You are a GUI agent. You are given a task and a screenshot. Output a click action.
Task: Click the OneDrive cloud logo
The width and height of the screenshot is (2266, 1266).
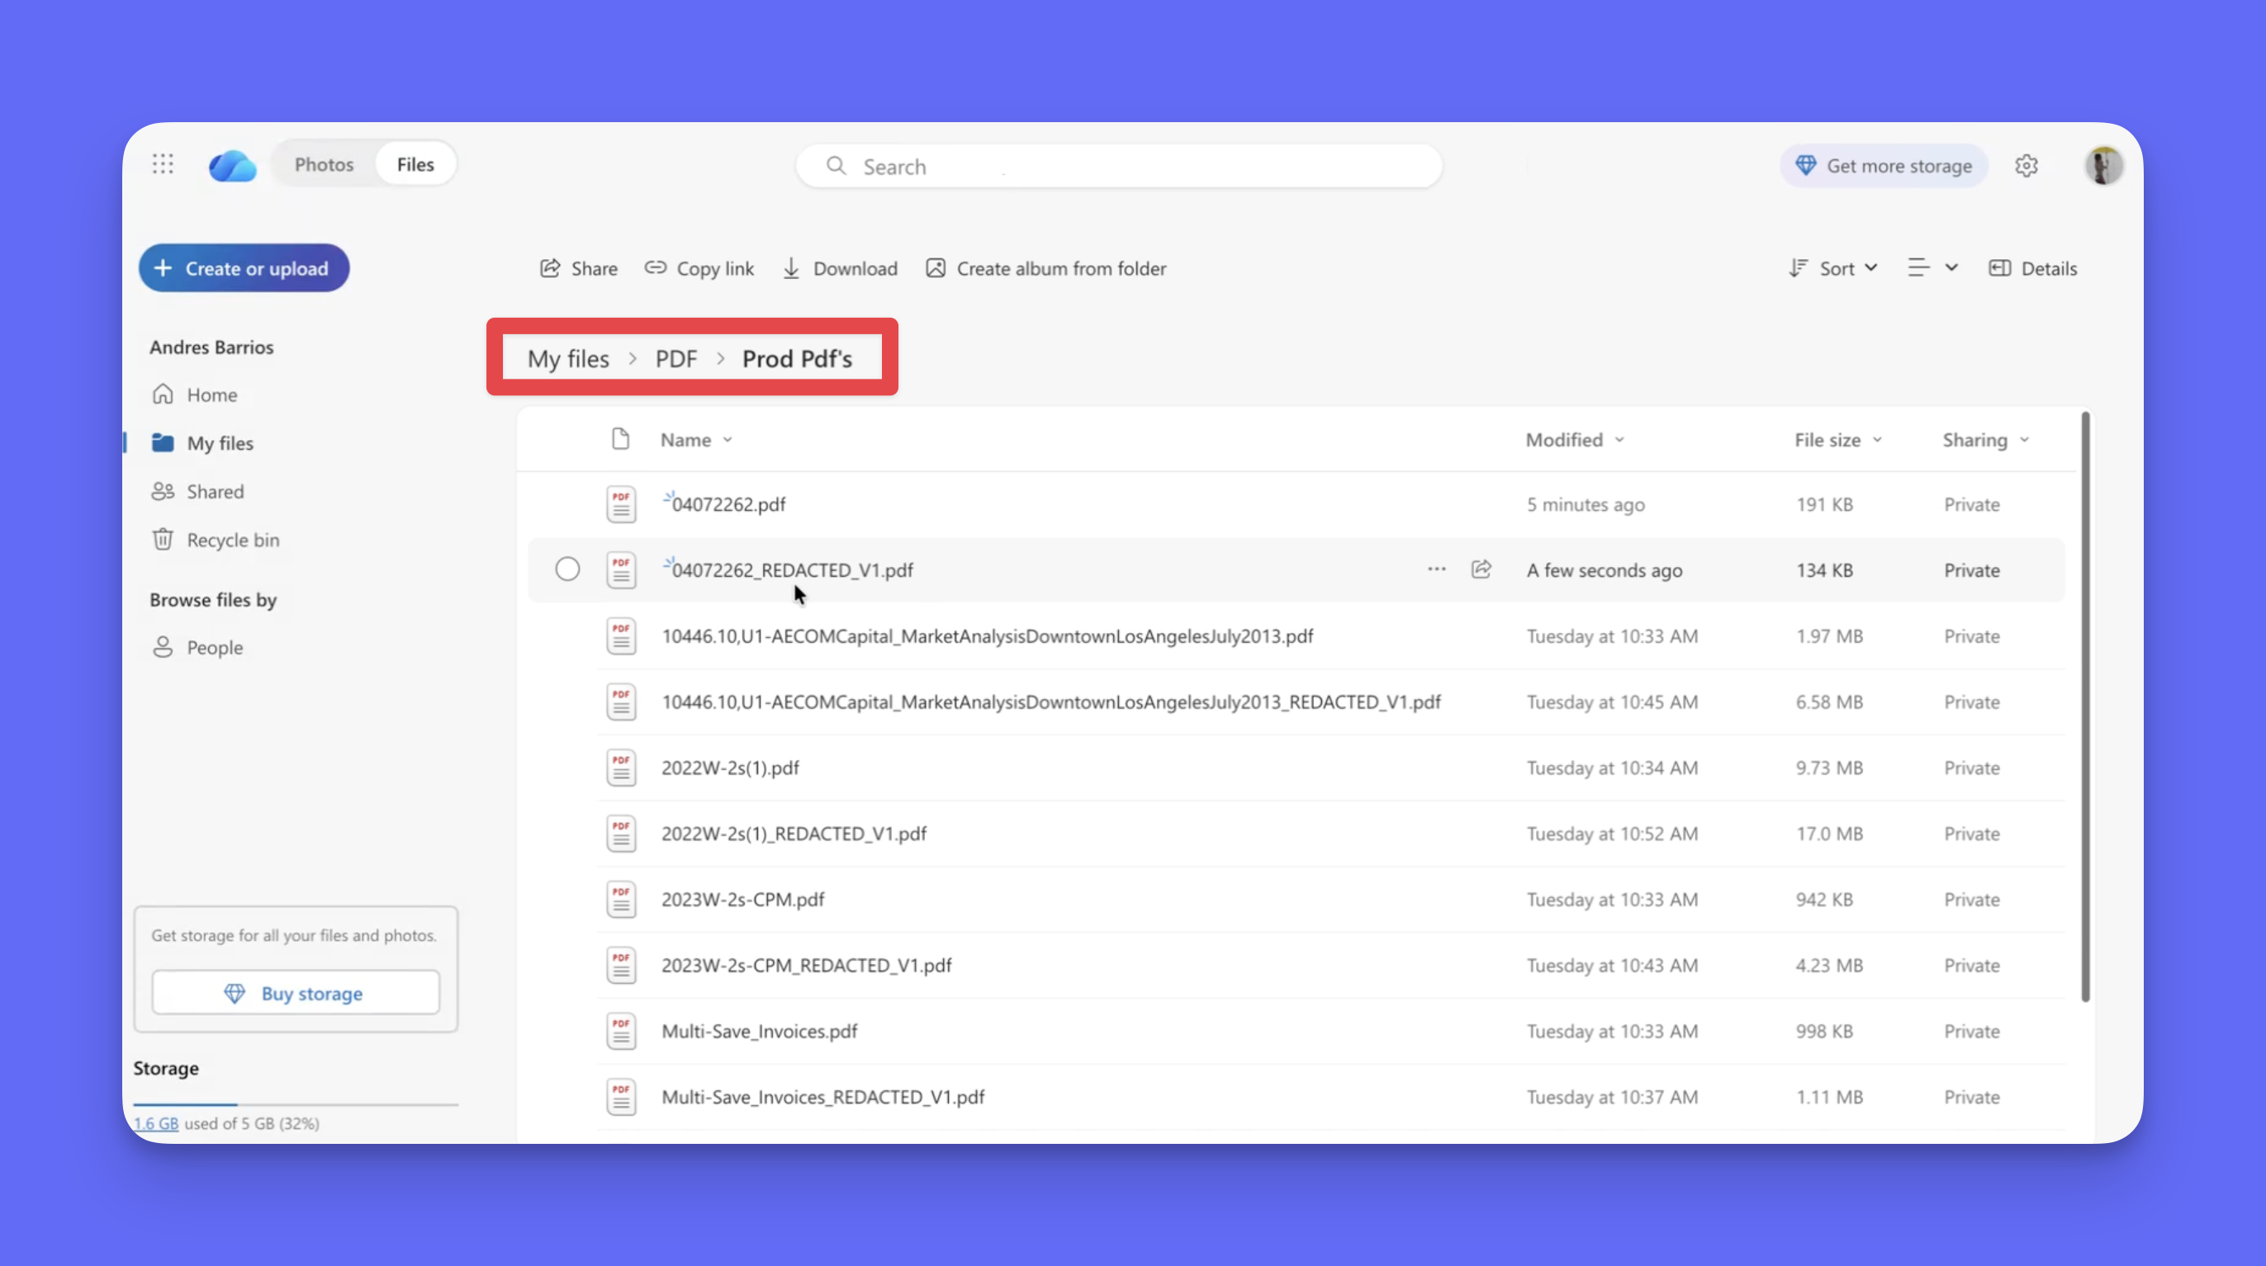coord(232,165)
